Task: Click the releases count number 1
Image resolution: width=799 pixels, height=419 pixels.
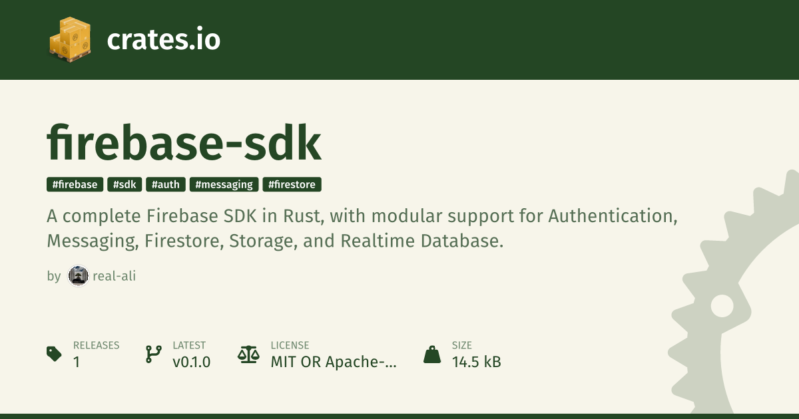Action: [77, 362]
